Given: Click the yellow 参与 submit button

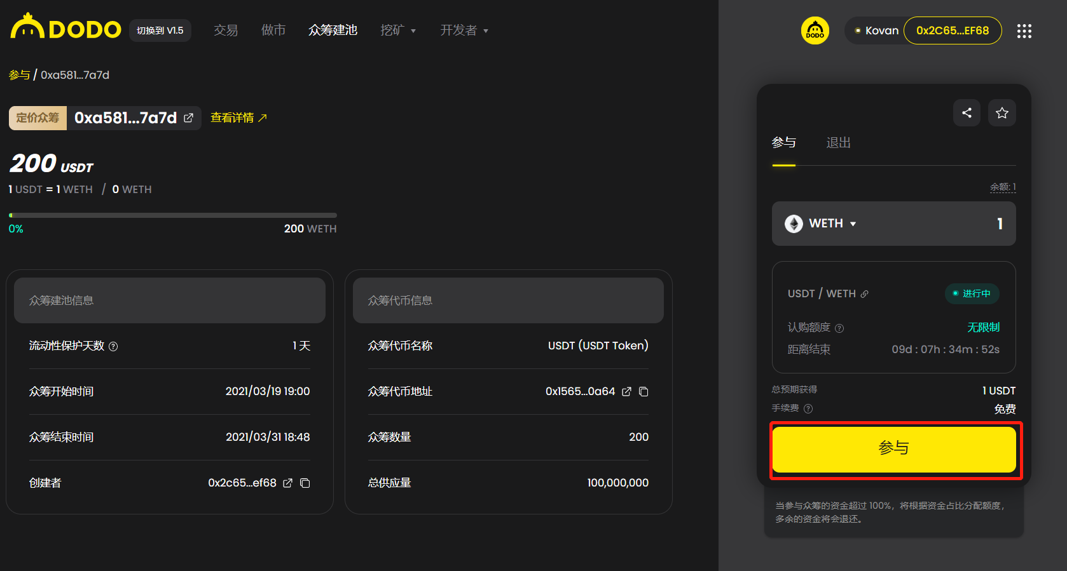Looking at the screenshot, I should tap(894, 449).
